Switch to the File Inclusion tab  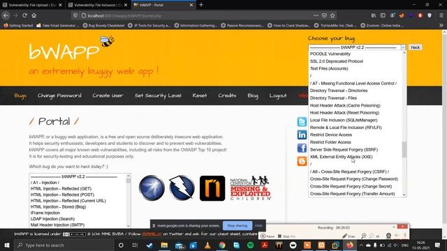pyautogui.click(x=95, y=5)
